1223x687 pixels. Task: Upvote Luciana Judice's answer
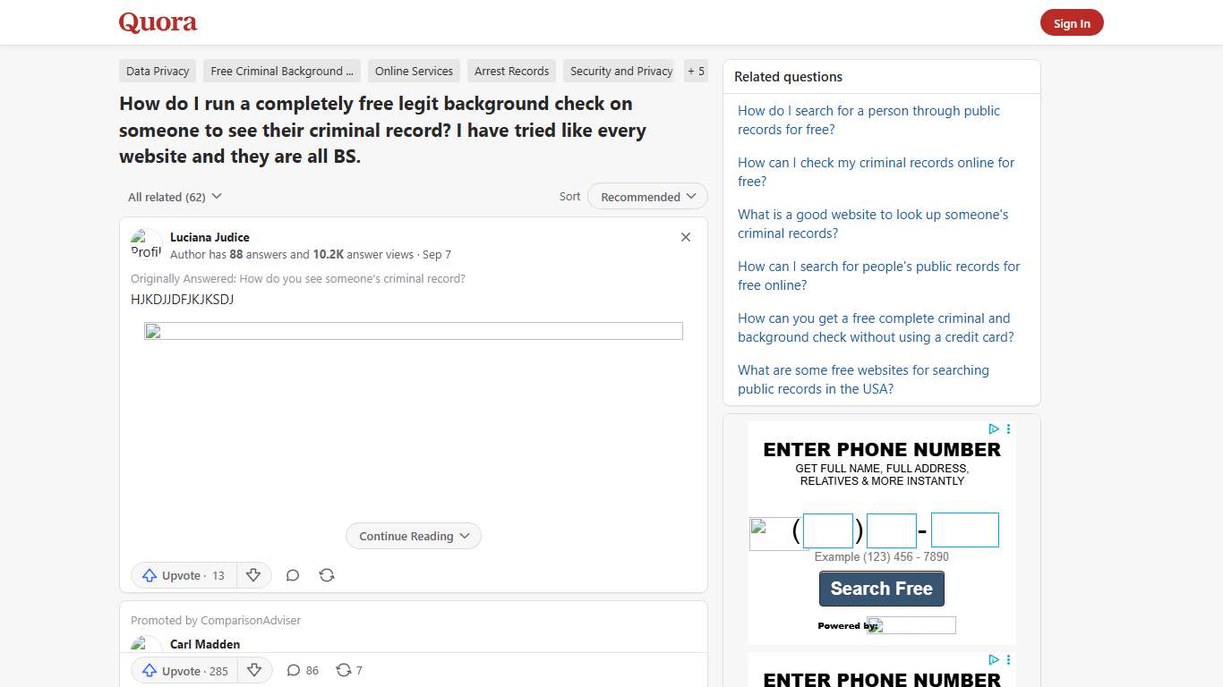coord(183,575)
